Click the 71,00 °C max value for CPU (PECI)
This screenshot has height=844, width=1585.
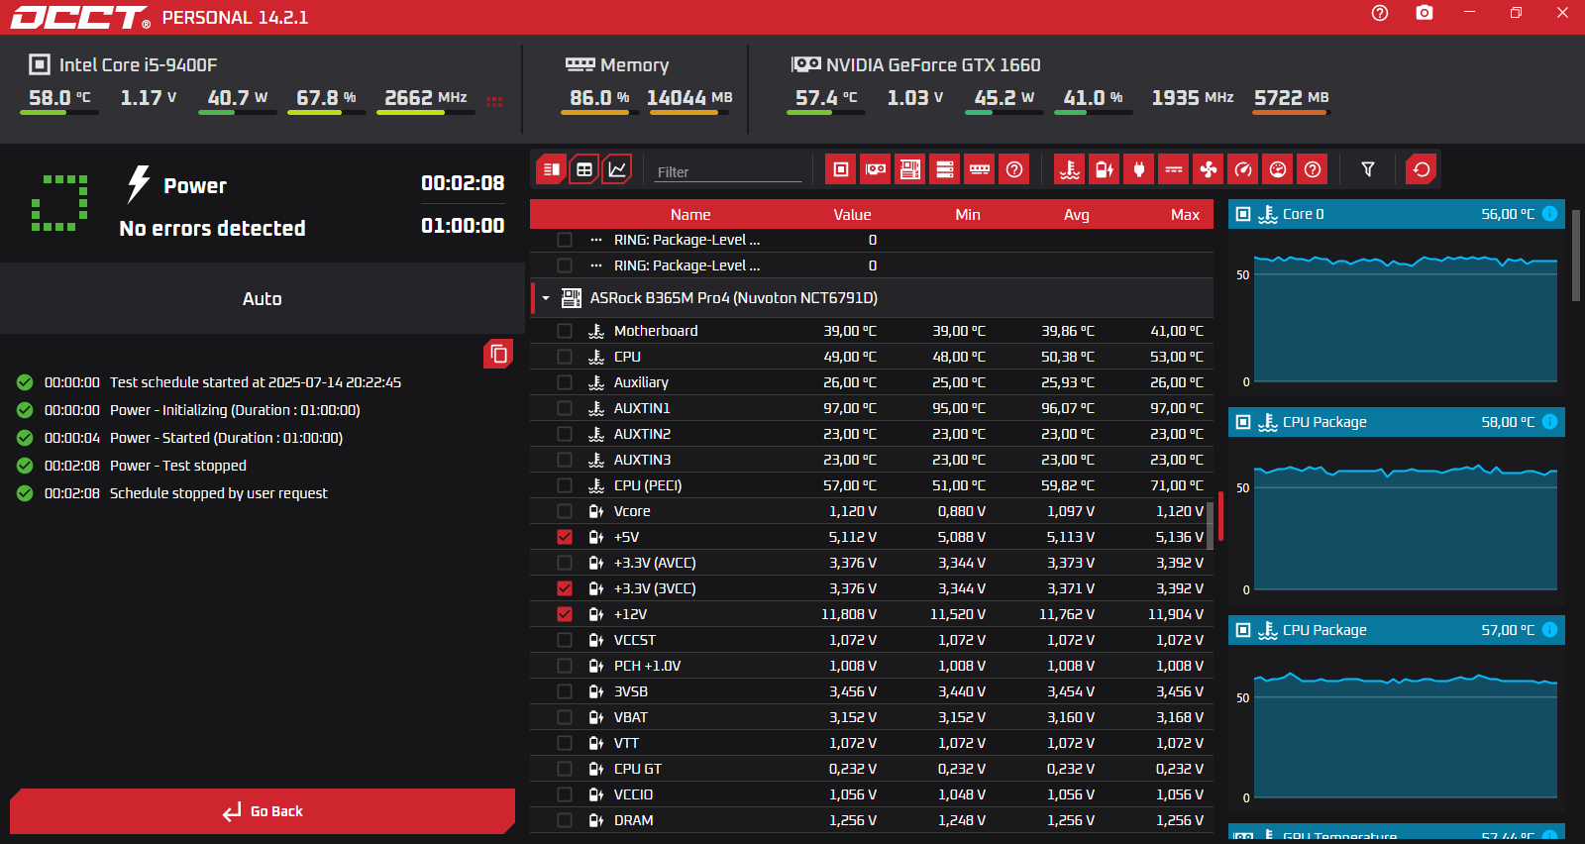tap(1177, 485)
